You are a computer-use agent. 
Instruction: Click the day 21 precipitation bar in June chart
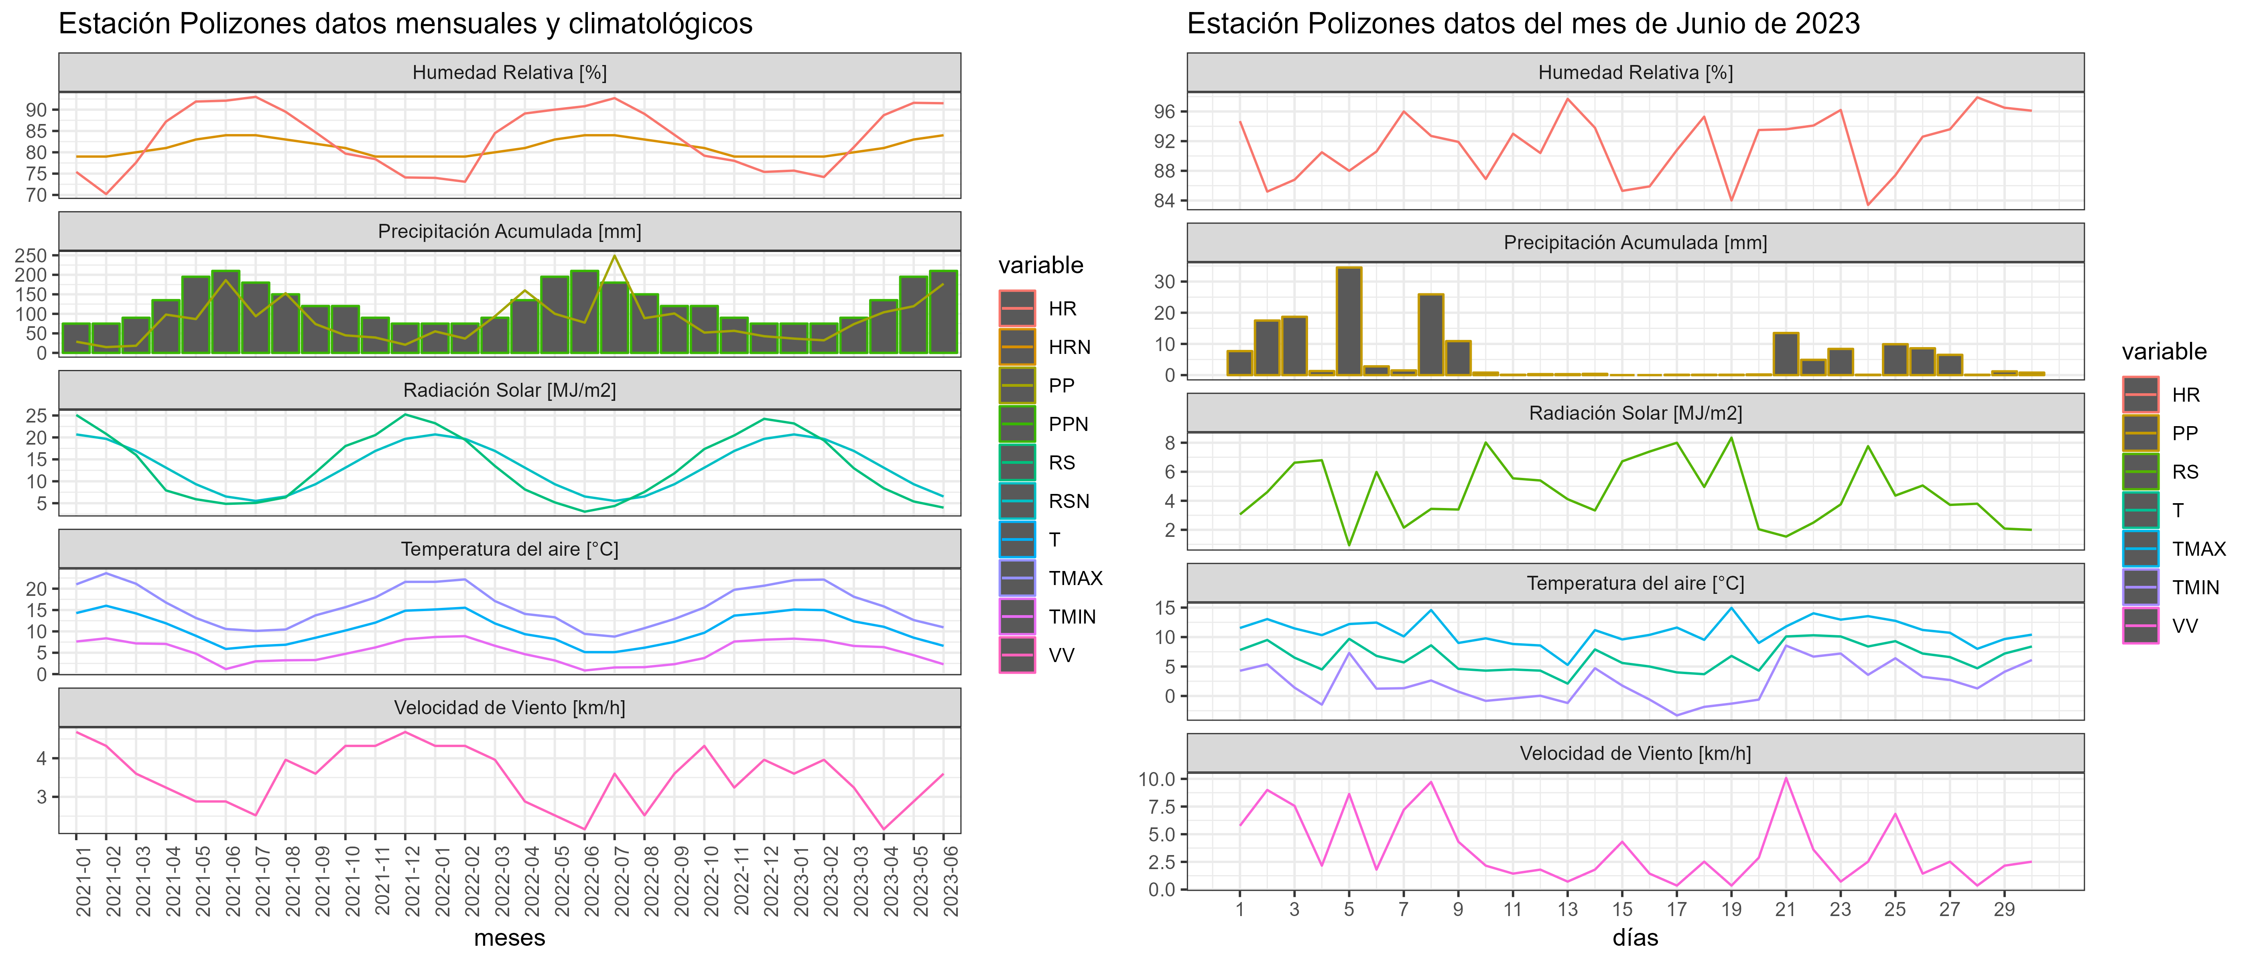[1786, 354]
